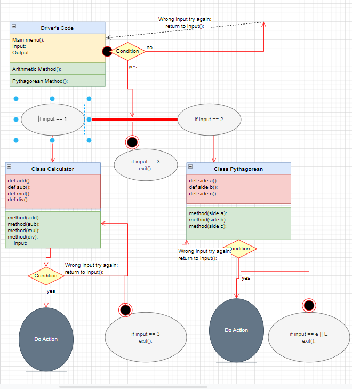Click bottom-middle resize handle of selected ellipse

click(52, 140)
